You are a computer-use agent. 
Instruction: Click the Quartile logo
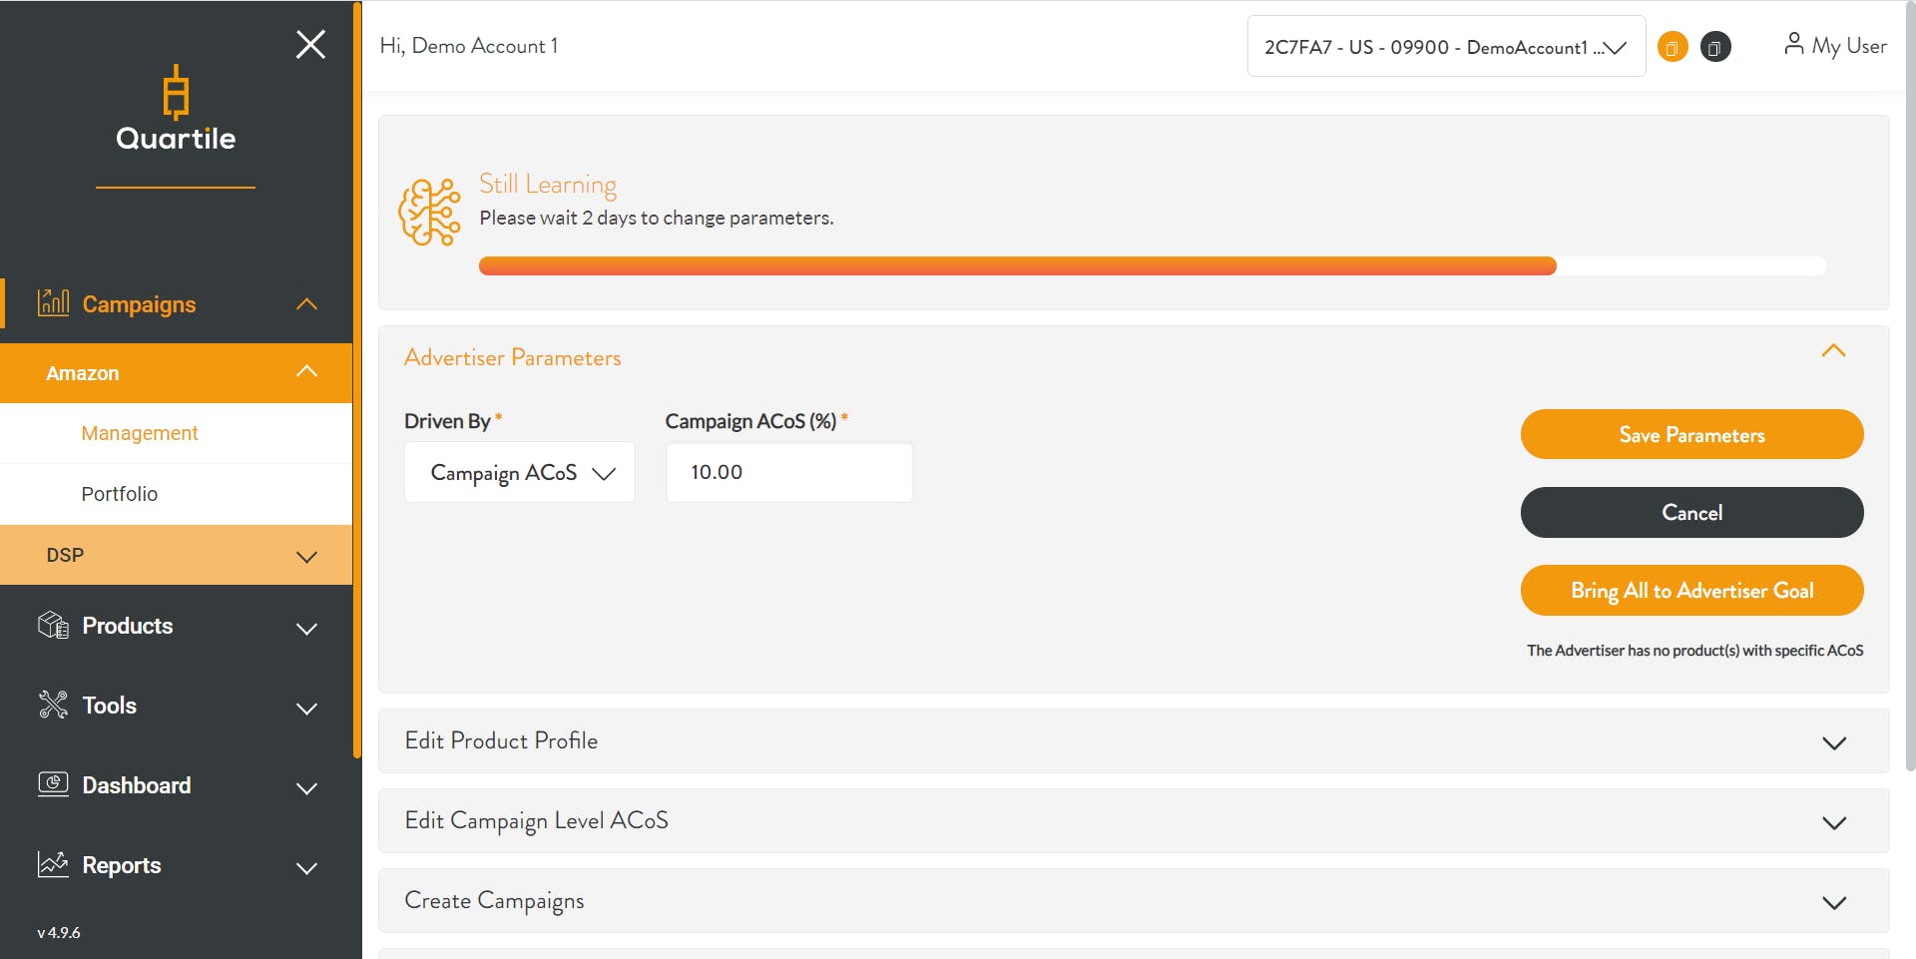(176, 109)
